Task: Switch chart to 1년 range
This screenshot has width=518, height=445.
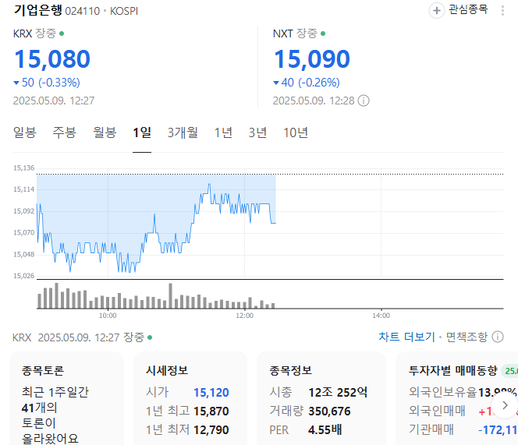Action: pyautogui.click(x=223, y=132)
